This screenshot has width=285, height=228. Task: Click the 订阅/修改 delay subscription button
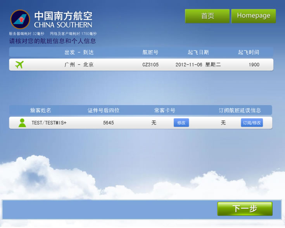click(x=252, y=123)
